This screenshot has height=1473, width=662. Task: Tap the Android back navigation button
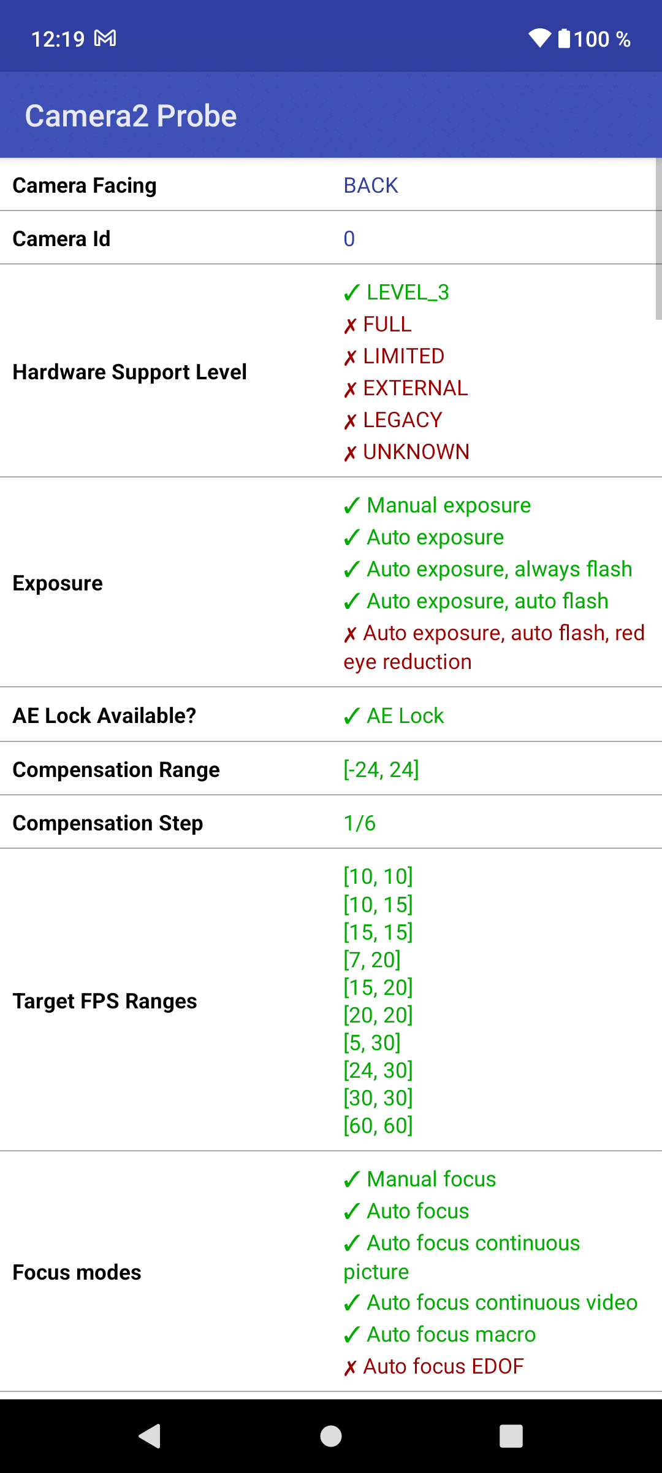tap(150, 1436)
